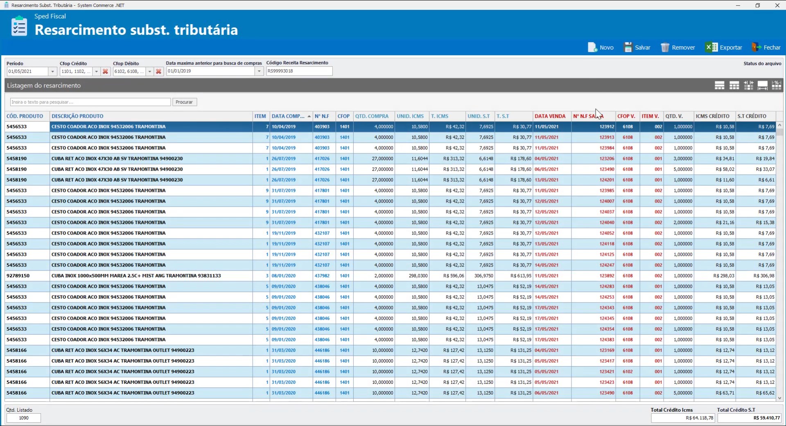Export to Excel via Exportar icon
Viewport: 786px width, 426px height.
[x=711, y=47]
